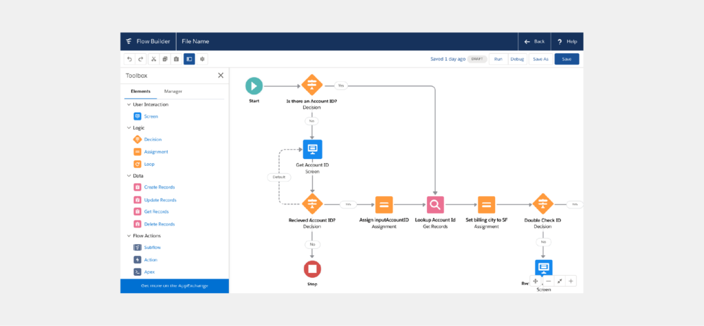Switch to the Manager tab

coord(173,91)
